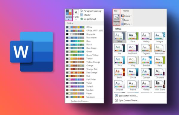The image size is (179, 115).
Task: Open the Effects dropdown beside the Themes button
Action: pyautogui.click(x=126, y=24)
